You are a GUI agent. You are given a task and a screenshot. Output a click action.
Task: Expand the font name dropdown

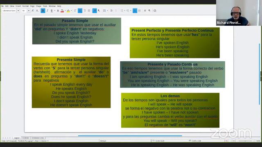tap(18, 11)
